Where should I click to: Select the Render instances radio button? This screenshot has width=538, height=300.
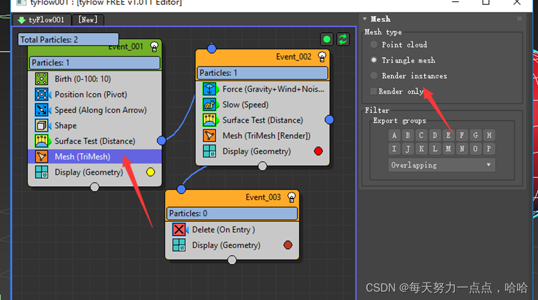click(374, 76)
